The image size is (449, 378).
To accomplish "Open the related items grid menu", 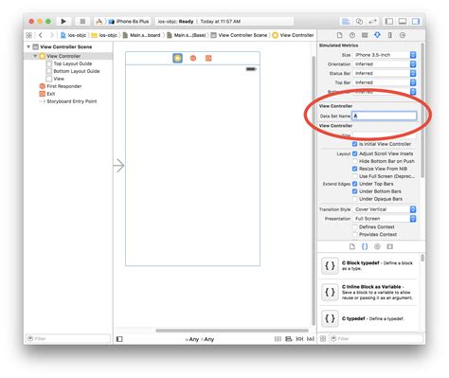I will (29, 35).
